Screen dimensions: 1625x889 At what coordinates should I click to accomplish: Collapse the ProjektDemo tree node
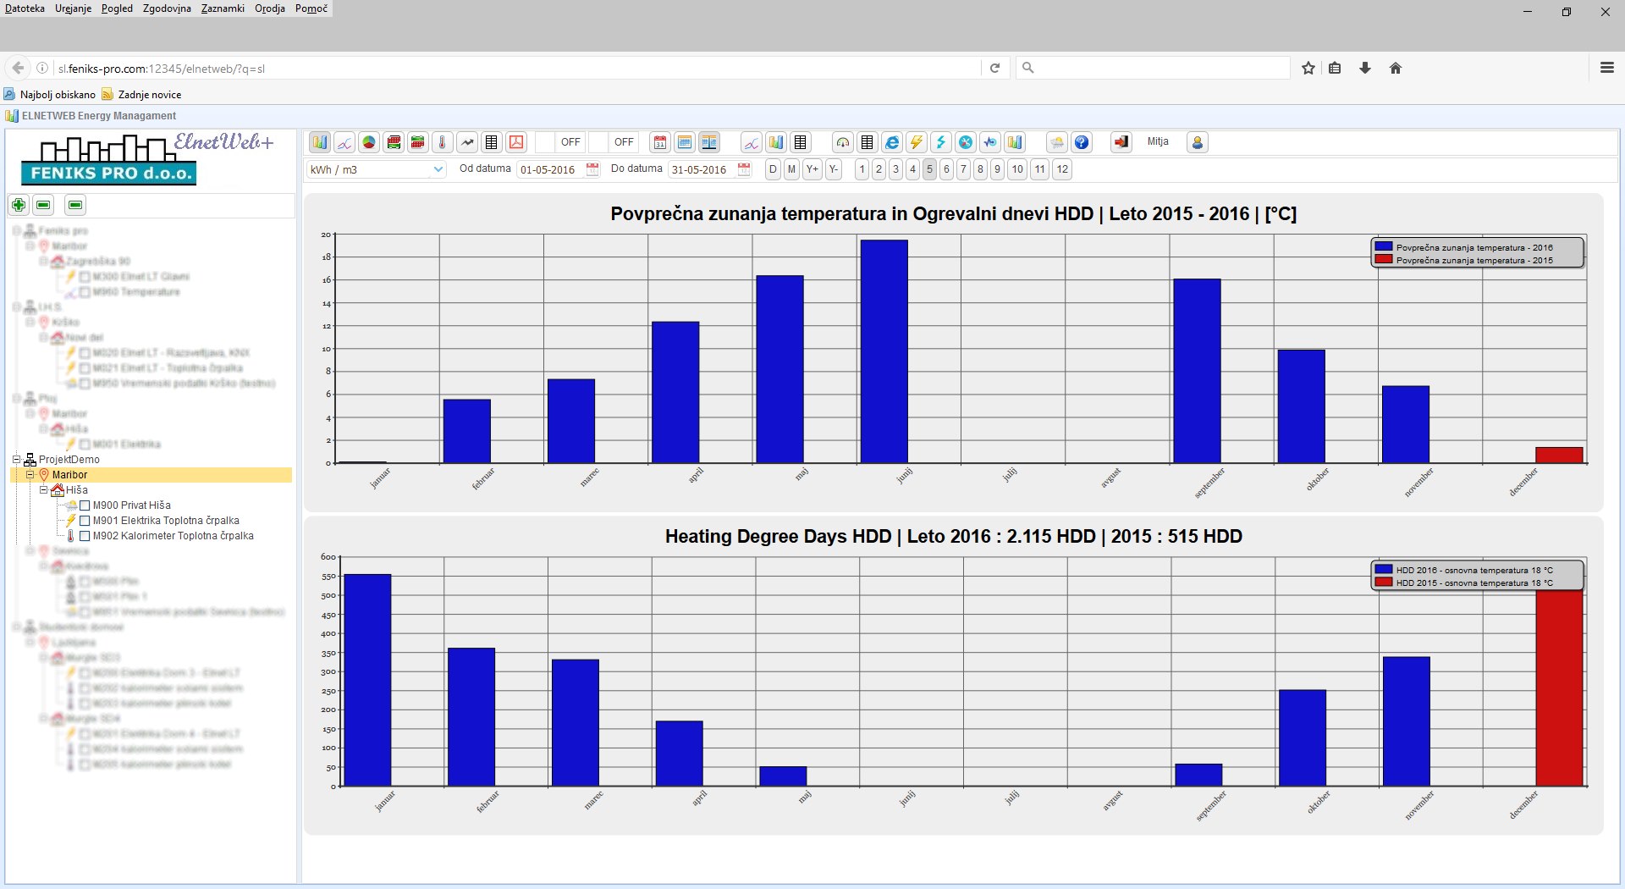[16, 460]
